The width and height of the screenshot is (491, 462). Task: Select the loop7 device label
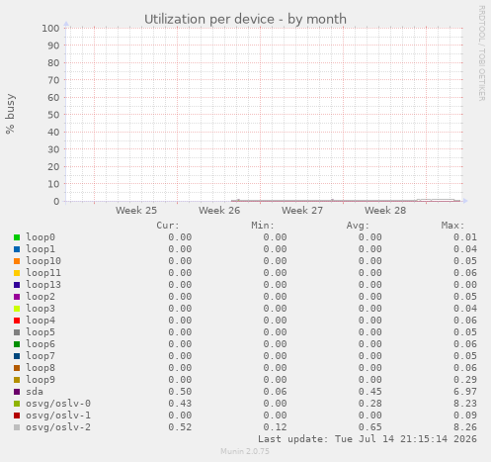pos(41,356)
